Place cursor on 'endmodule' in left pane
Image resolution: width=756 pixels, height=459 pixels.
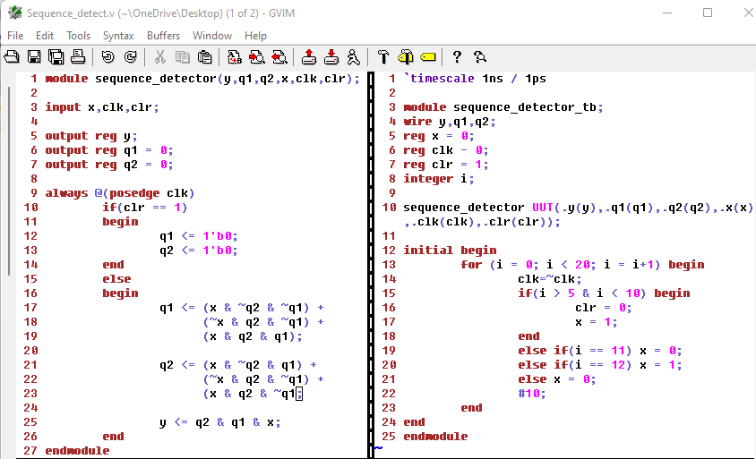[x=77, y=450]
